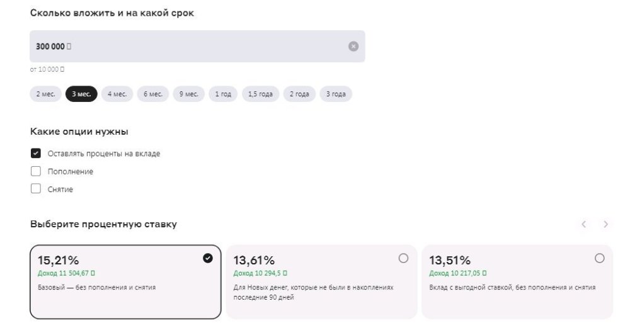The height and width of the screenshot is (328, 630).
Task: Click the selected 15,21% rate card
Action: click(125, 281)
